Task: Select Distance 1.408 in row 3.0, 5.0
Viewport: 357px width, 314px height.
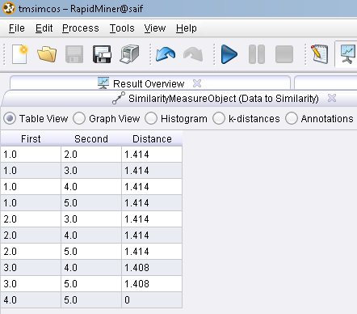Action: tap(152, 283)
